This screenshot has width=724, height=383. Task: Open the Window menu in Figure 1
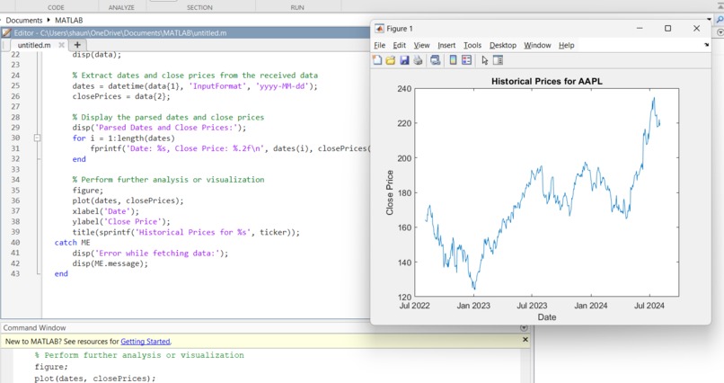(537, 45)
